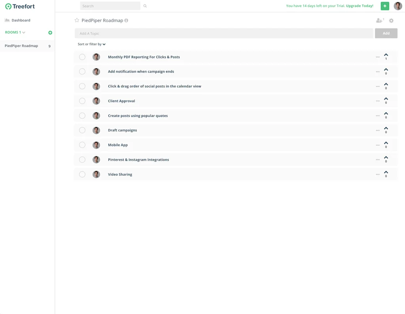
Task: Open more options for Pinterest & Instagram
Action: pyautogui.click(x=378, y=160)
